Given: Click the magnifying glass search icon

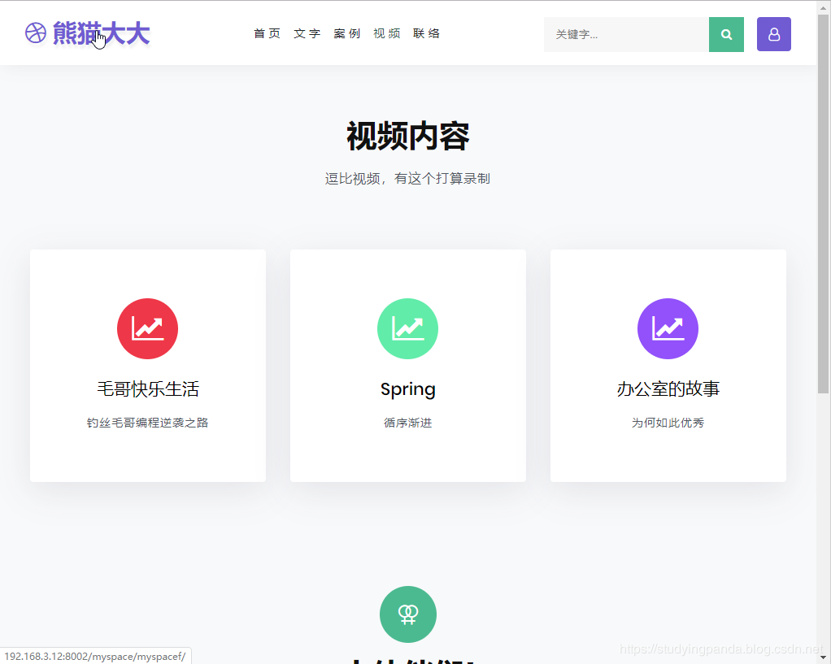Looking at the screenshot, I should 726,34.
